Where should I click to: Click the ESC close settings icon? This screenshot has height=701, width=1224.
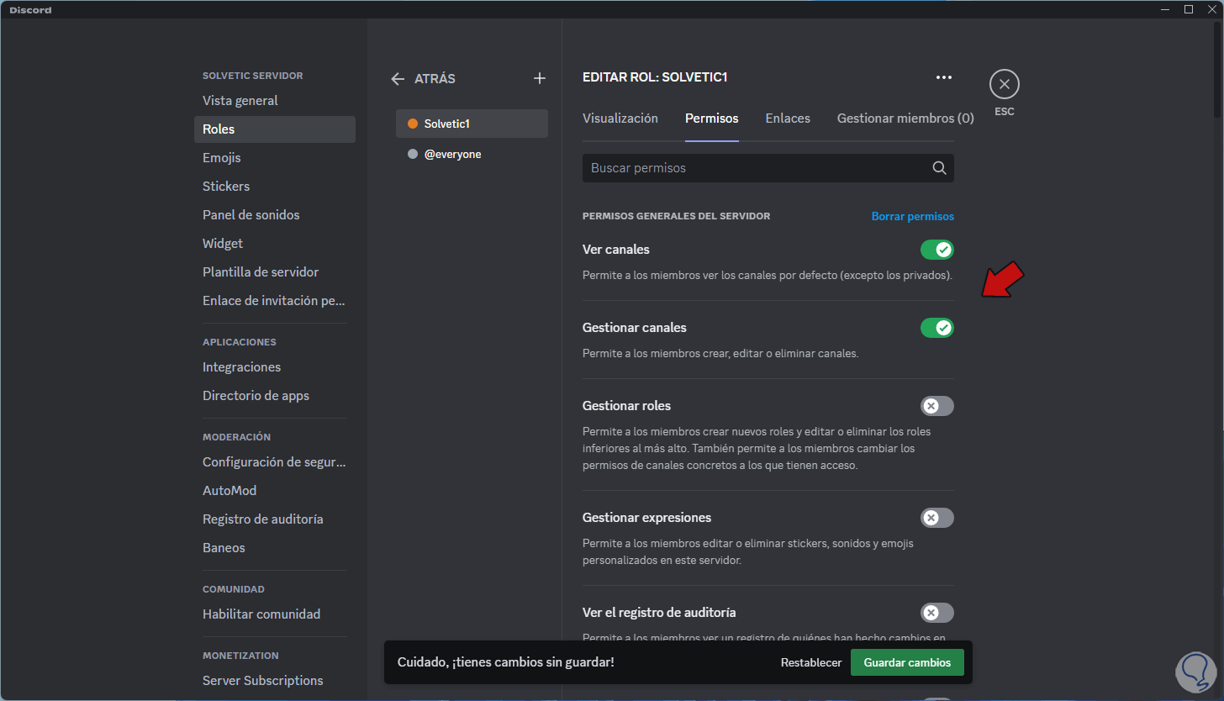pyautogui.click(x=1004, y=84)
